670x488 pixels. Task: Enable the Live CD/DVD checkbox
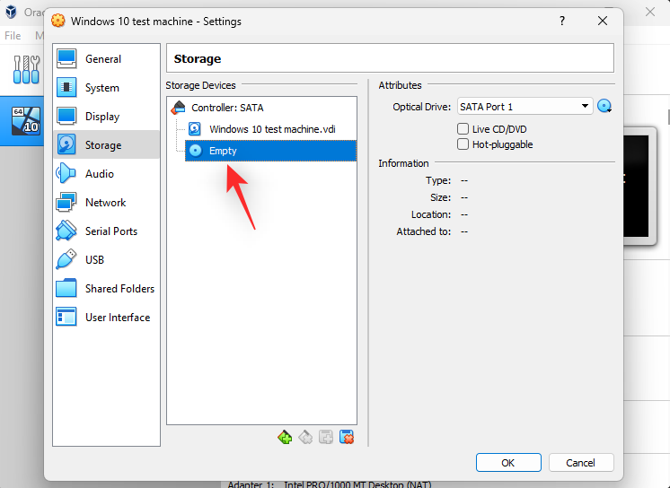click(463, 129)
